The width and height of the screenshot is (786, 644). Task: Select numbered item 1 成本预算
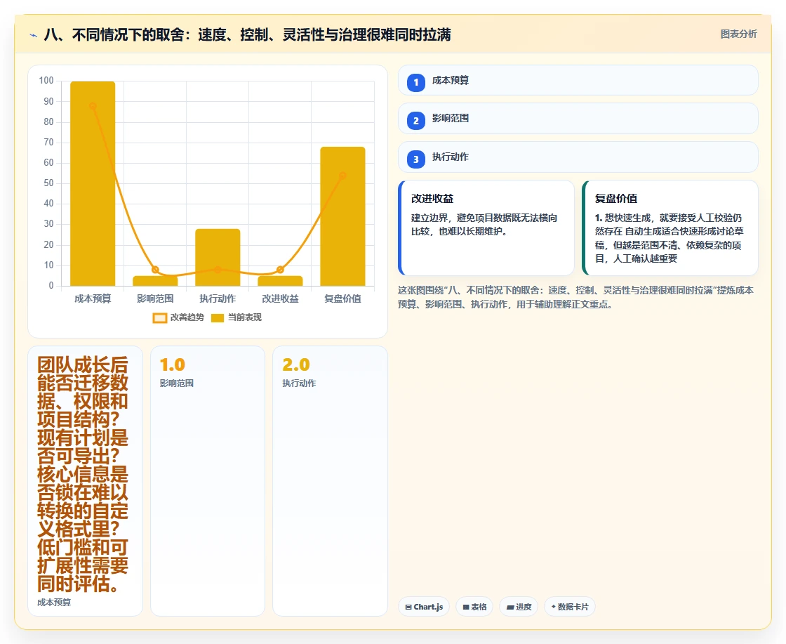[x=578, y=80]
